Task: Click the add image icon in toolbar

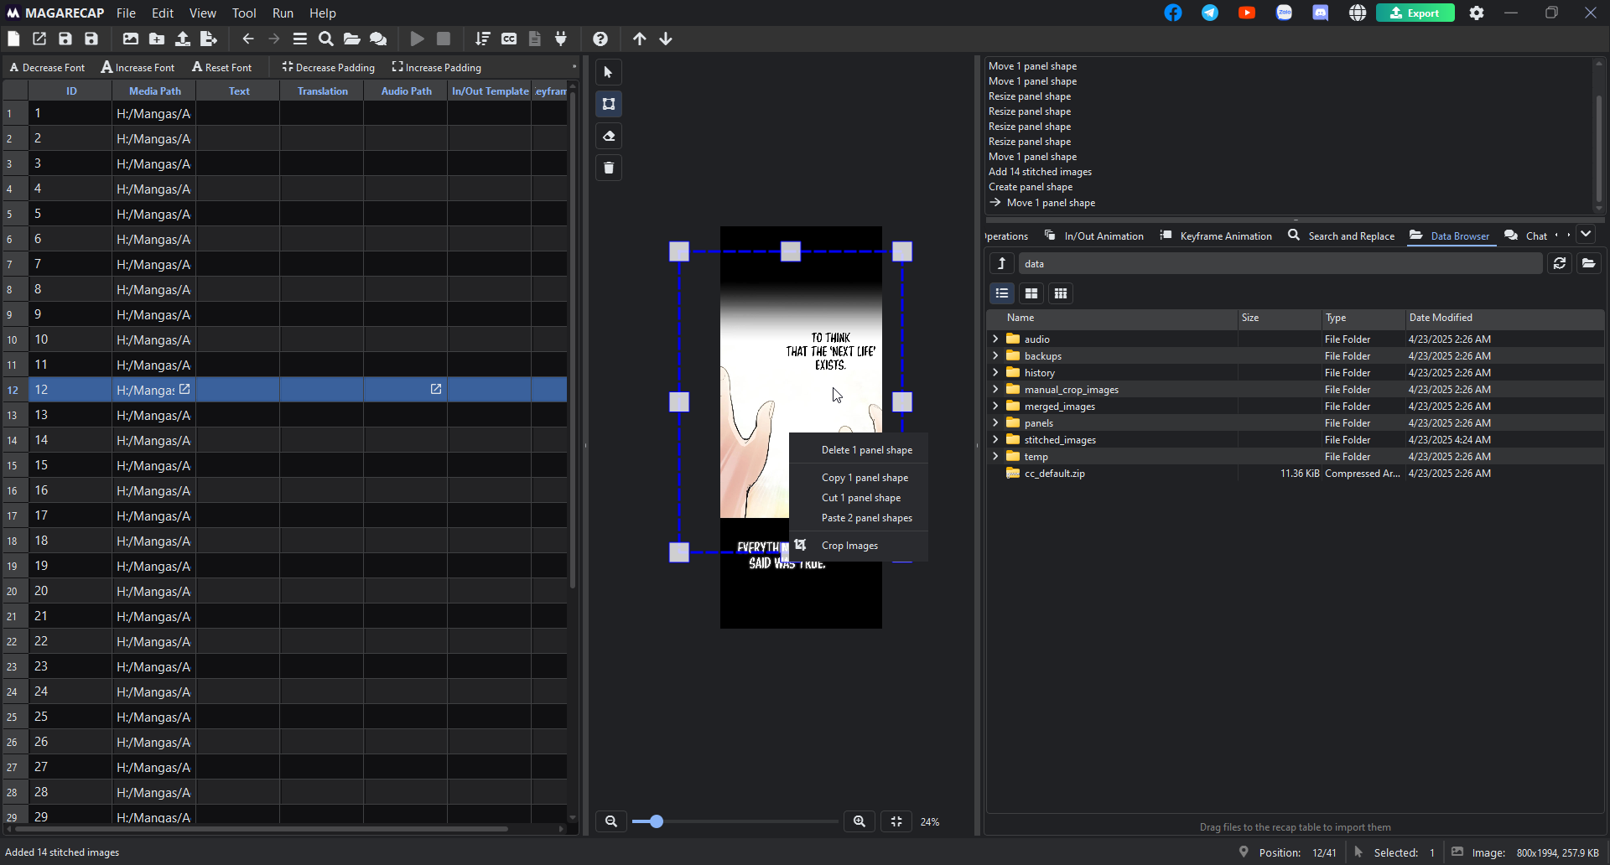Action: tap(130, 39)
